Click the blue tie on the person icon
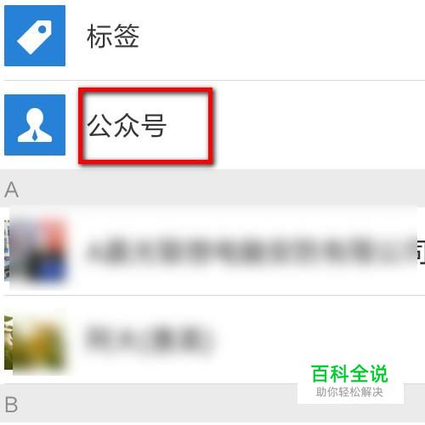This screenshot has height=425, width=425. tap(35, 135)
